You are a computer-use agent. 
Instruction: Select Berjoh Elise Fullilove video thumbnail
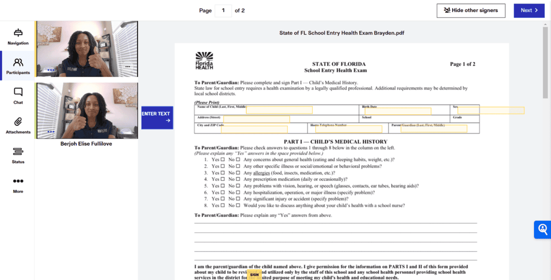pos(87,111)
